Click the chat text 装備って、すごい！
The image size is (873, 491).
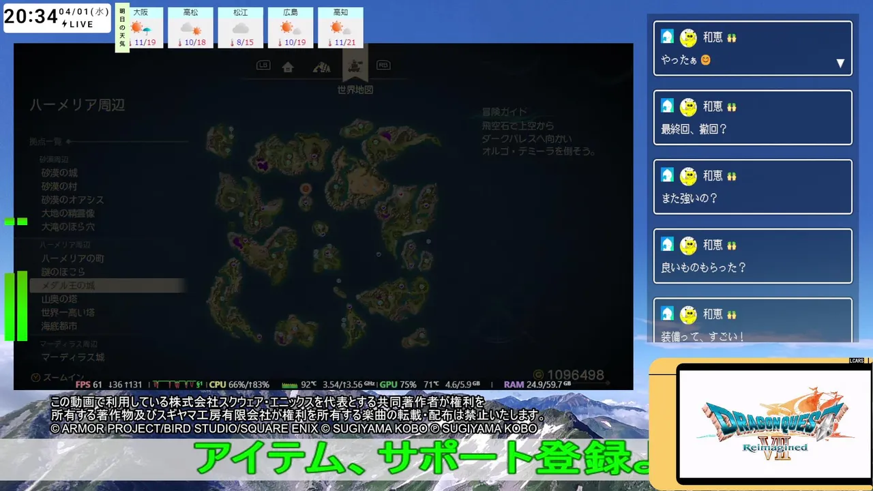point(702,337)
